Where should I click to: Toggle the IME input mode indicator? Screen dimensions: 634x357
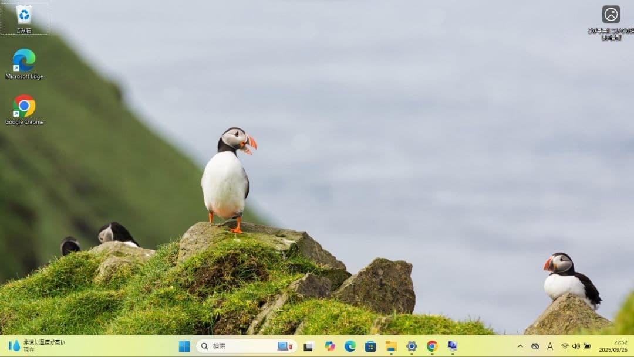click(x=551, y=346)
